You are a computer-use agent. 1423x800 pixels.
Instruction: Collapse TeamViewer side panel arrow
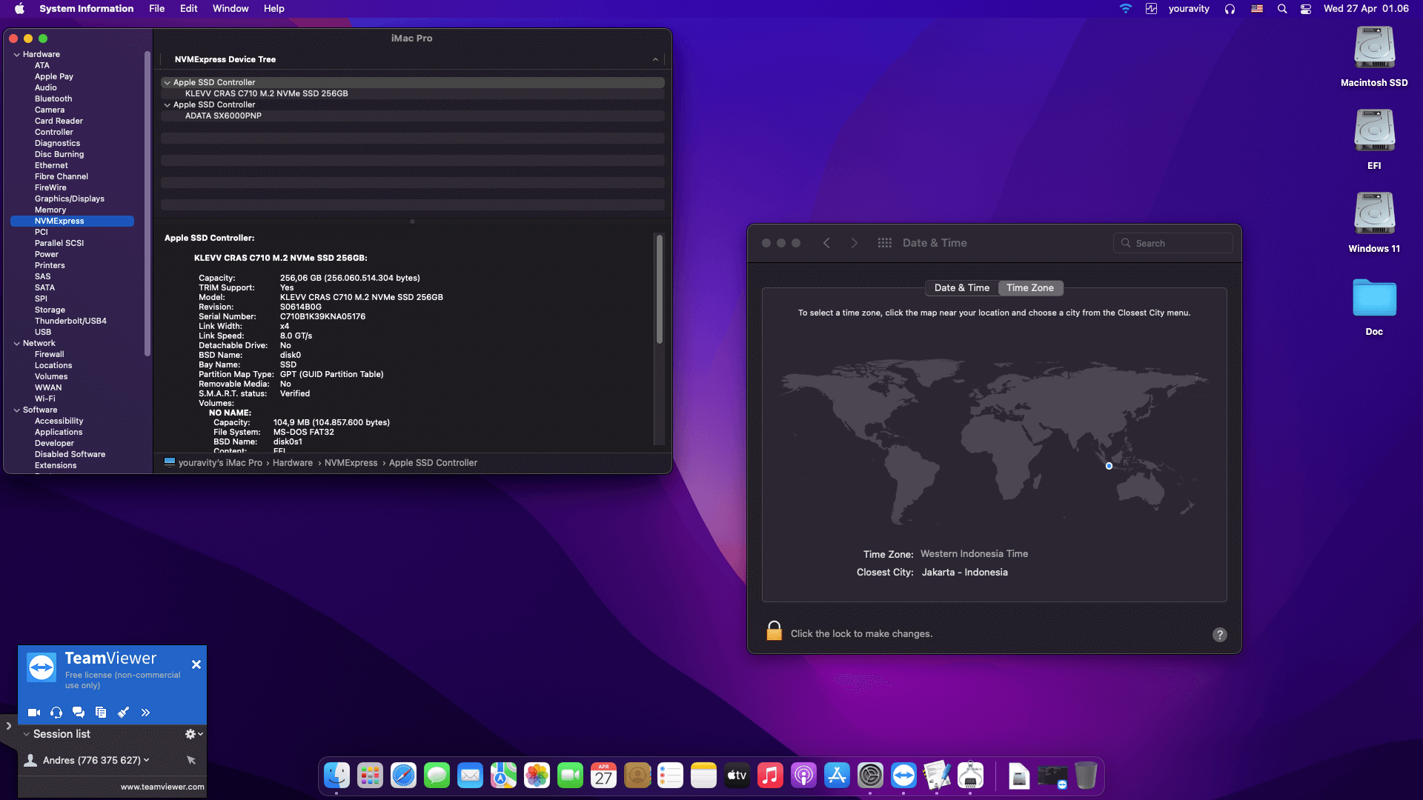pos(8,726)
